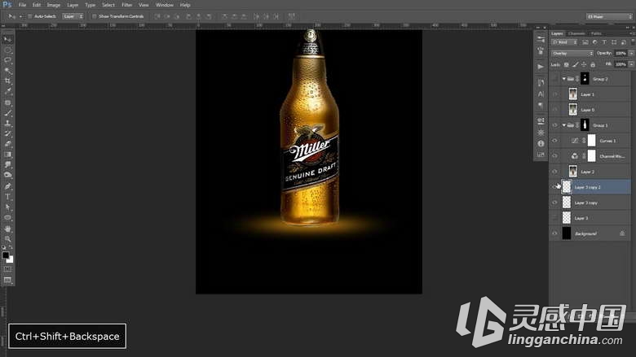
Task: Open the Fill slider arrow
Action: click(x=631, y=64)
